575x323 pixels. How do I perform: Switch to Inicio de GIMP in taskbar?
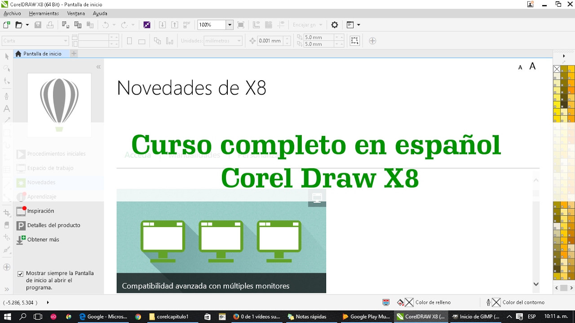[475, 317]
